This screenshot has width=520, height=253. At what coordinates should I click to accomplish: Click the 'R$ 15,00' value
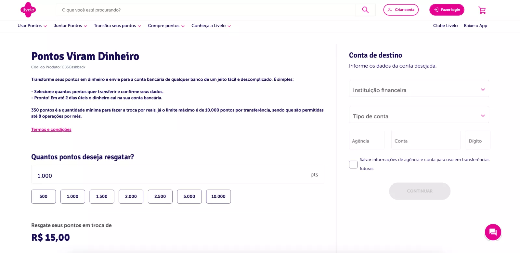[x=50, y=237]
